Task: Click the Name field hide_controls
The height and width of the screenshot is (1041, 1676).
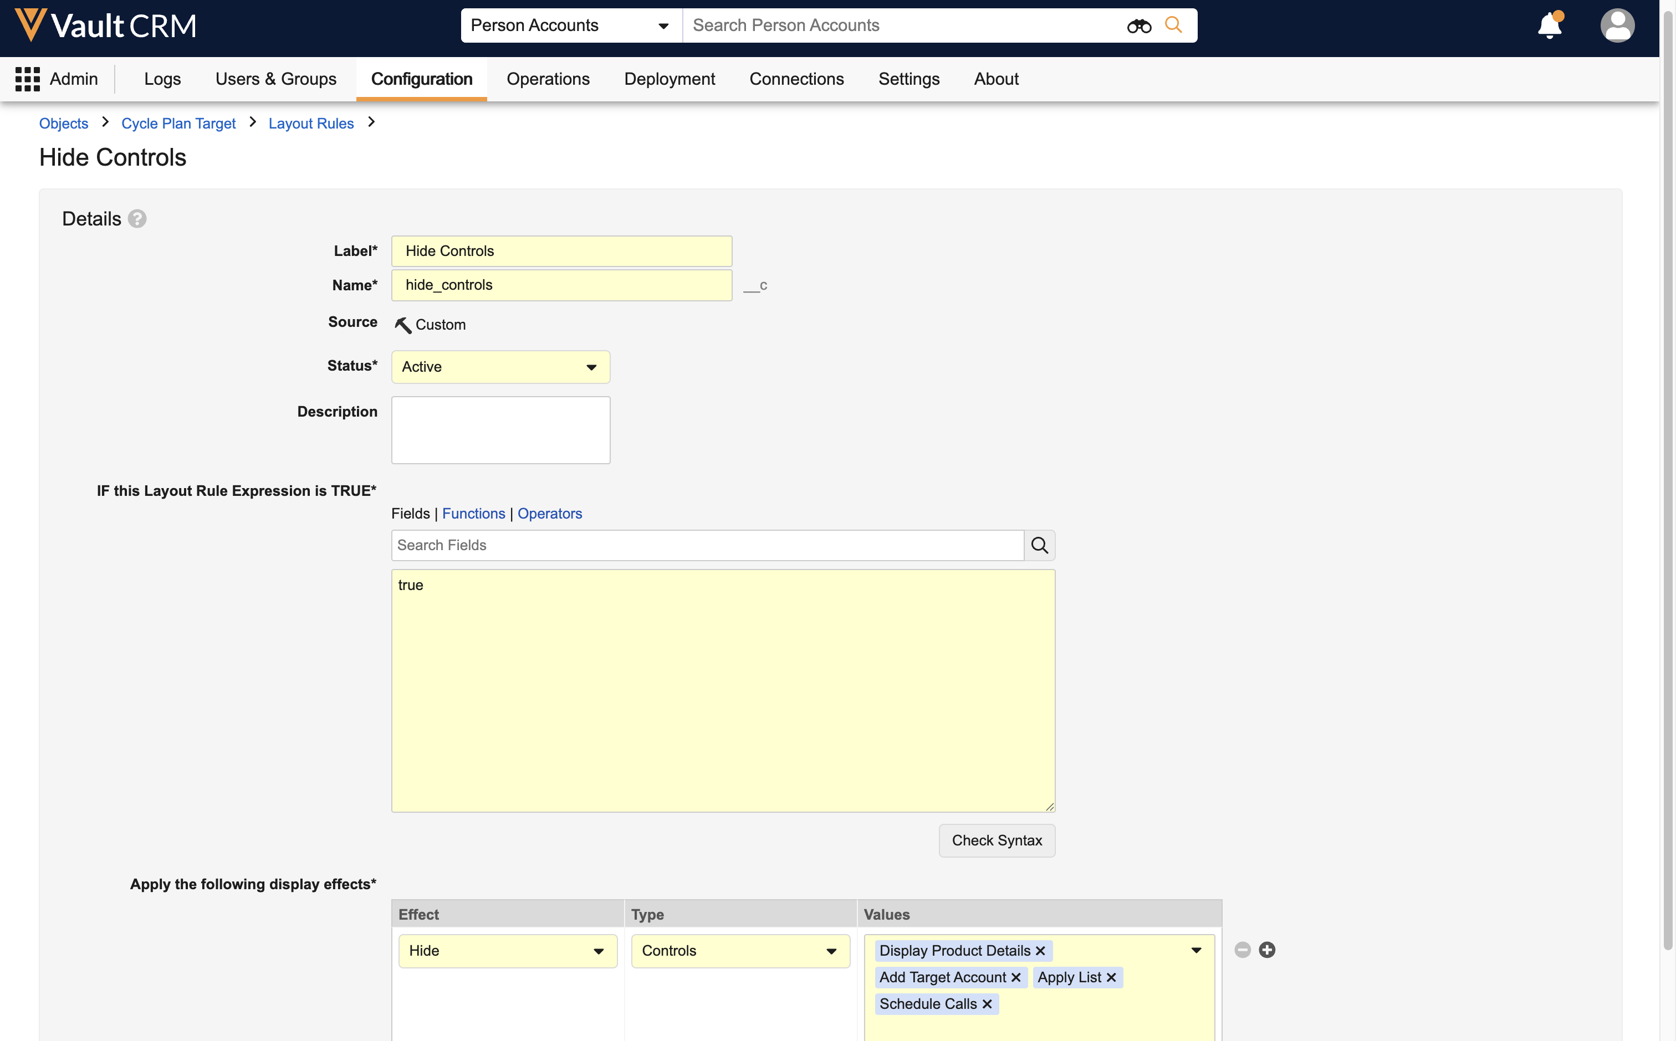Action: (561, 285)
